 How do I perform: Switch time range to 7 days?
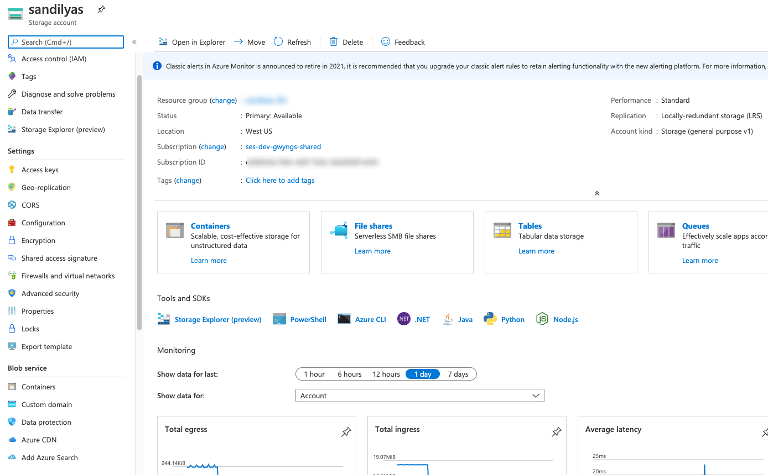click(458, 374)
